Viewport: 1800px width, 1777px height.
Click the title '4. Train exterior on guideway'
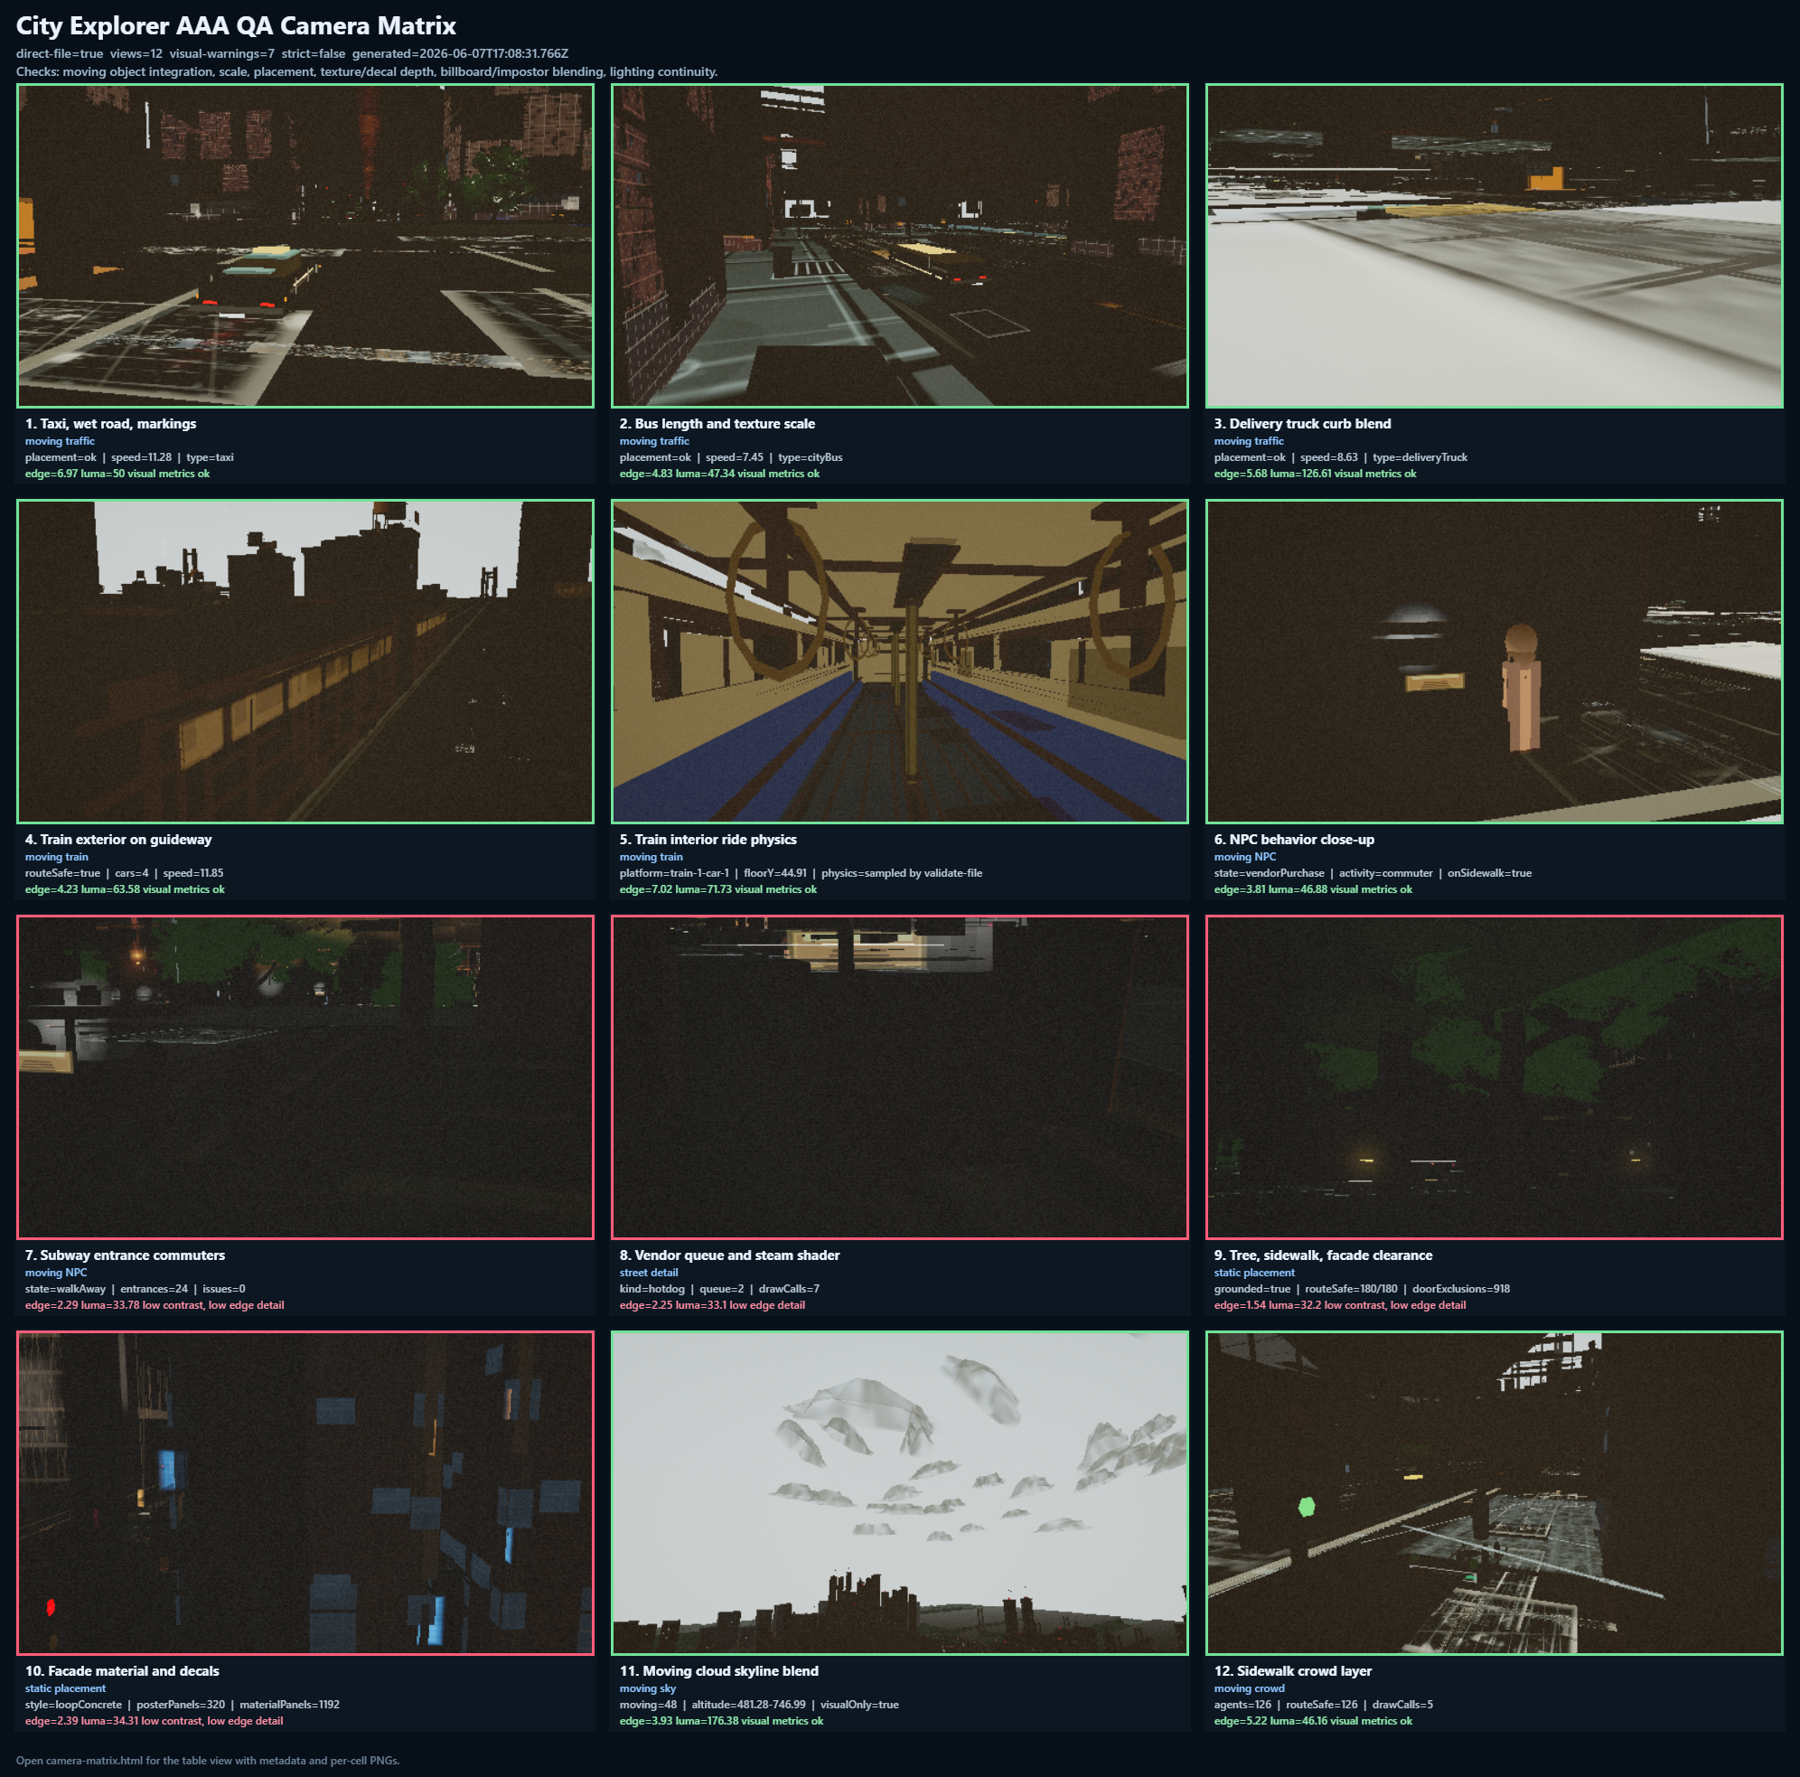[x=118, y=840]
